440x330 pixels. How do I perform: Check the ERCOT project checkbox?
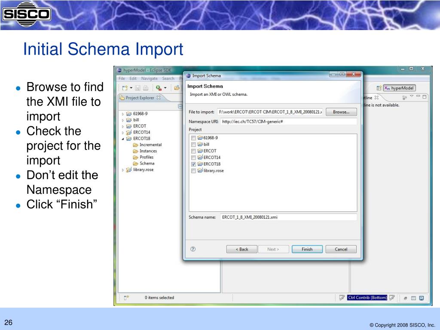point(193,151)
